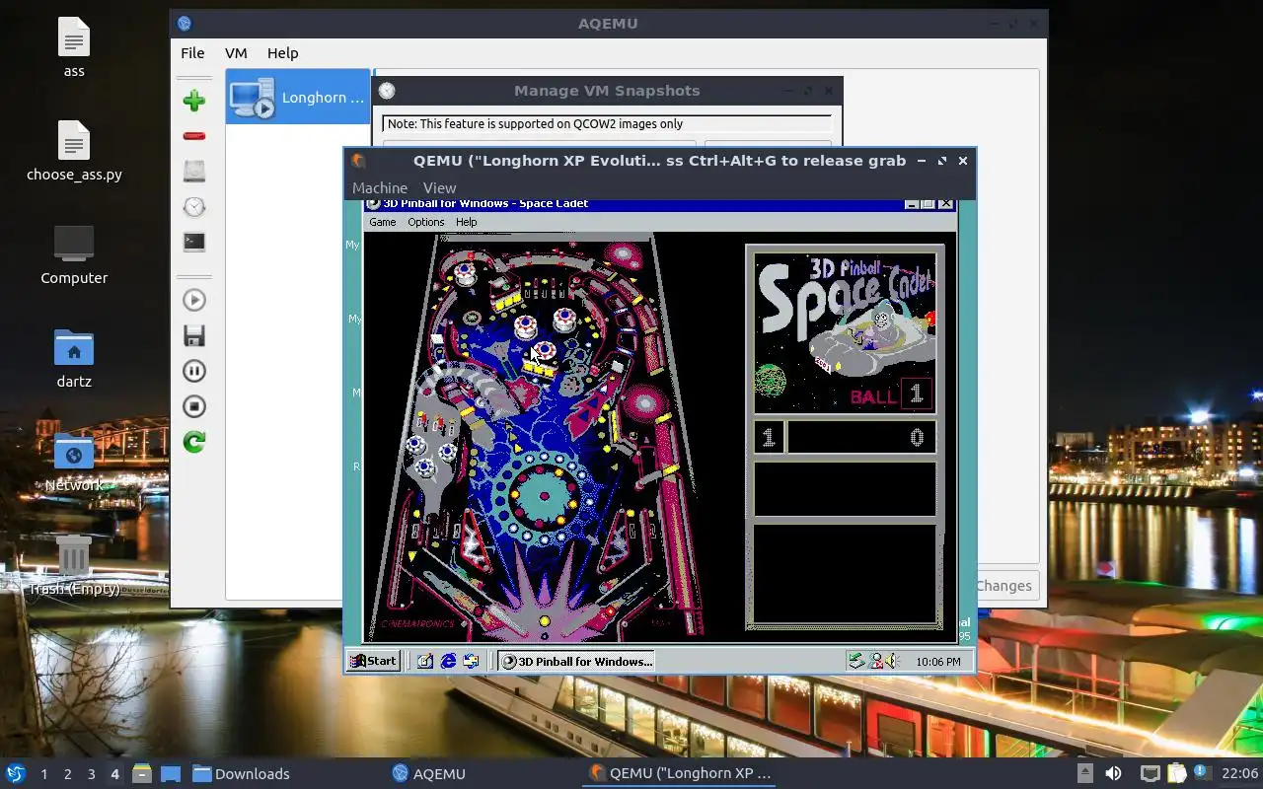Add a new VM with the green plus icon
1263x789 pixels.
(x=194, y=100)
